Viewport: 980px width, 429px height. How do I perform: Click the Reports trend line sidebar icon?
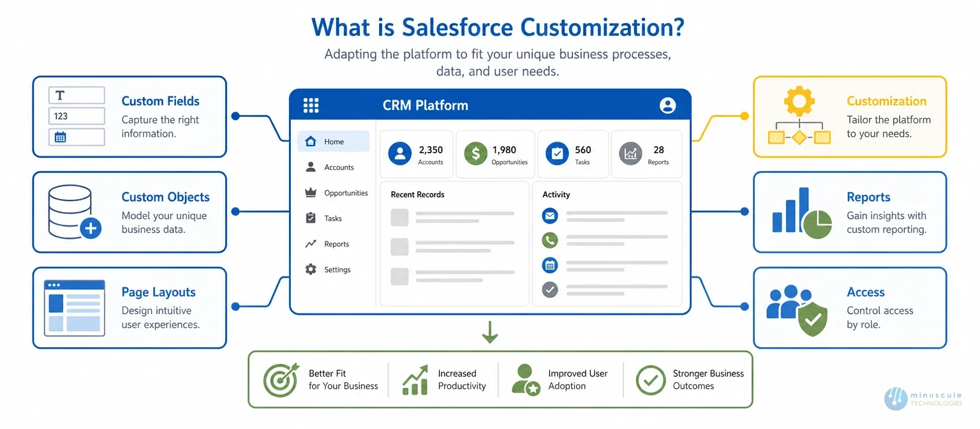pos(311,244)
